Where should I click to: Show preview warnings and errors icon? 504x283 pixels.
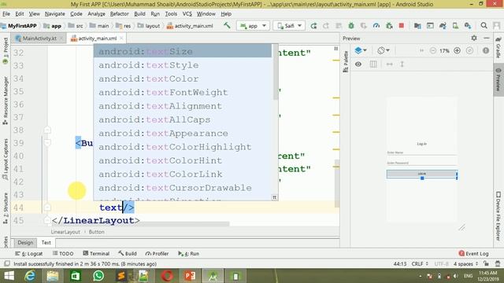click(486, 50)
